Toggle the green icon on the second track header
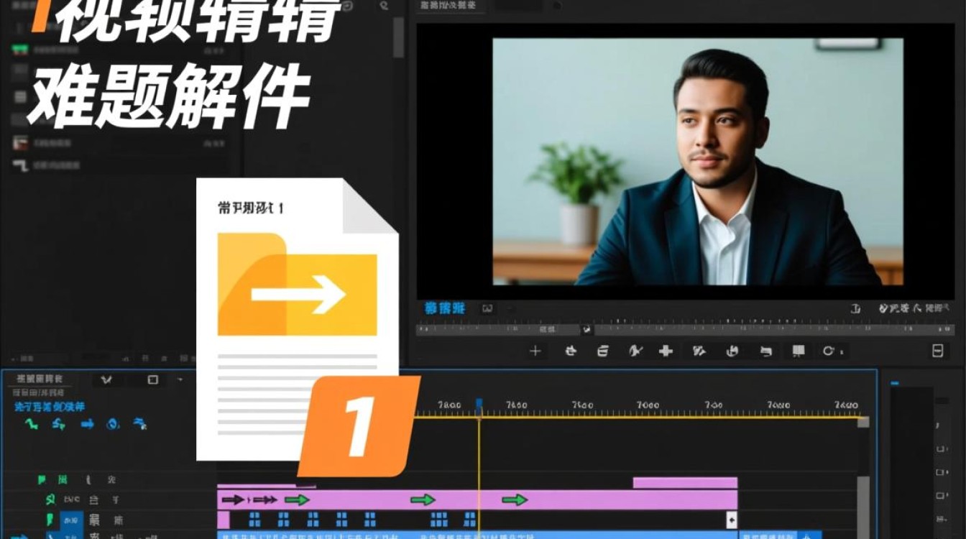Viewport: 966px width, 539px height. pos(50,499)
